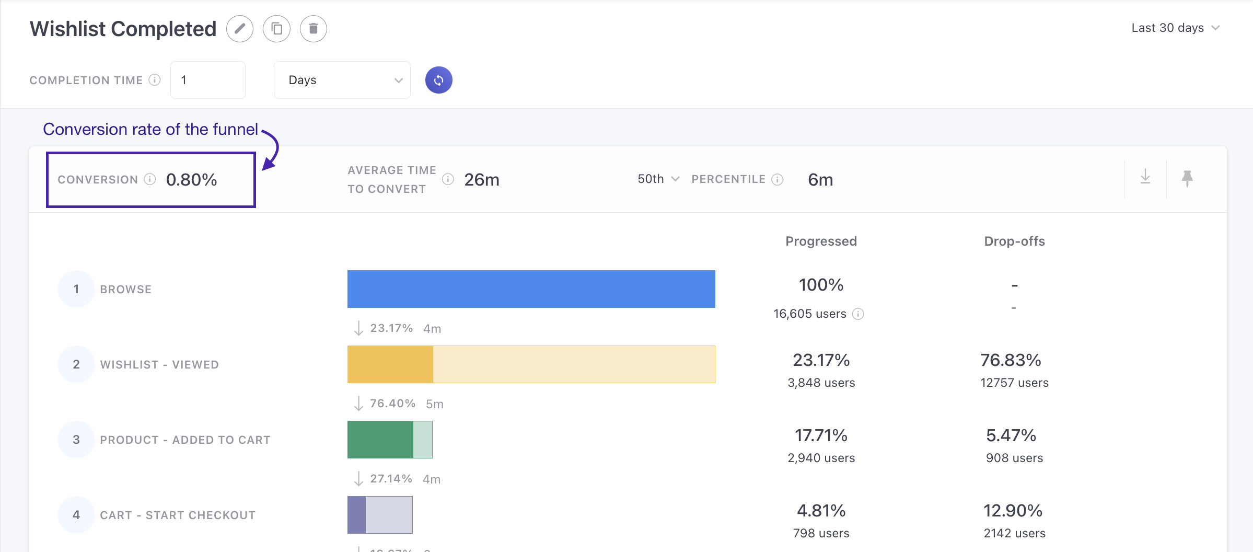Image resolution: width=1253 pixels, height=552 pixels.
Task: Duplicate funnel using the copy icon
Action: (x=276, y=29)
